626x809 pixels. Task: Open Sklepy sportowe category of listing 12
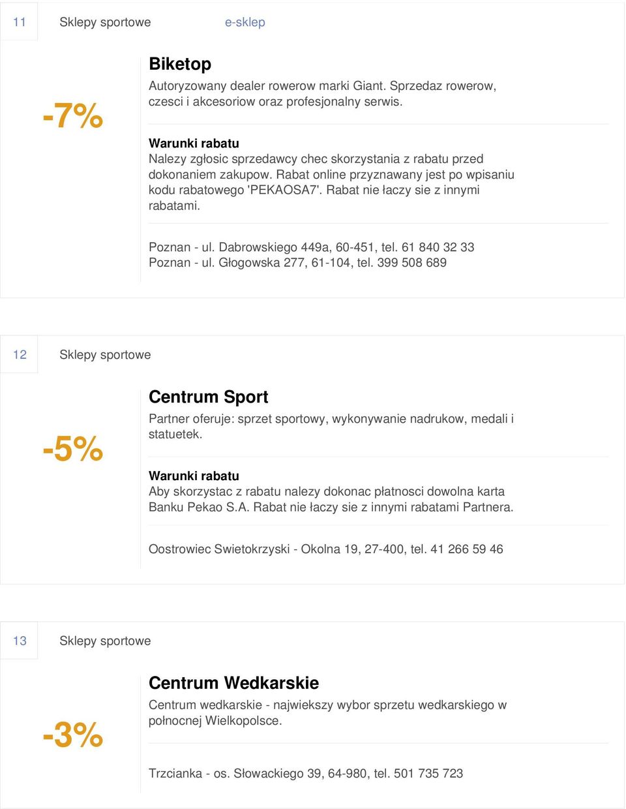[x=105, y=355]
